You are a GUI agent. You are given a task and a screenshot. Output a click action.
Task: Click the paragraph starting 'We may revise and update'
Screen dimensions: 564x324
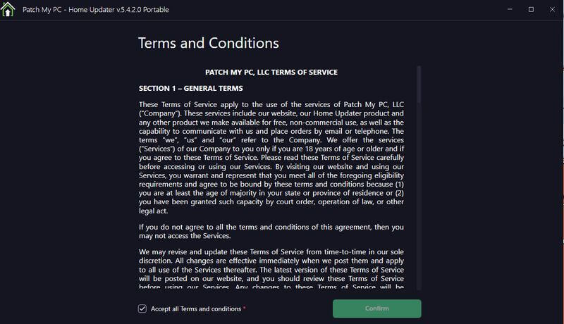271,269
